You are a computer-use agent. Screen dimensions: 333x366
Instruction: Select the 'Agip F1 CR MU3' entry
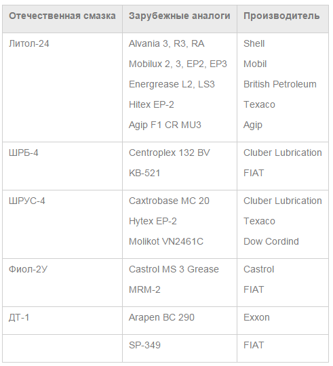point(165,125)
